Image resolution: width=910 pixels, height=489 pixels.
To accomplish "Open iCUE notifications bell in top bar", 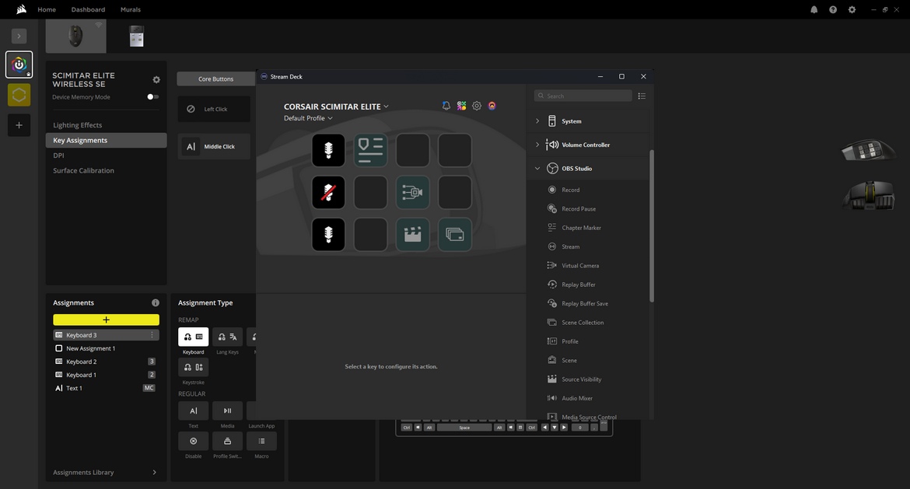I will tap(814, 9).
